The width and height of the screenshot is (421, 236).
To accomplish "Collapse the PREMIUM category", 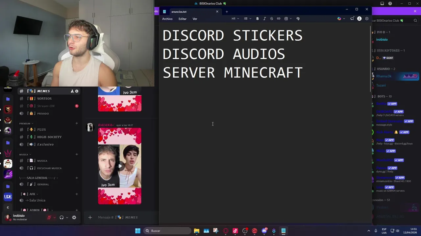I will 26,124.
